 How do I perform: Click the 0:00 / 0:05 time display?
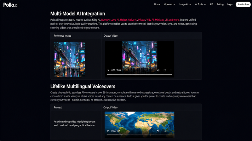116,70
